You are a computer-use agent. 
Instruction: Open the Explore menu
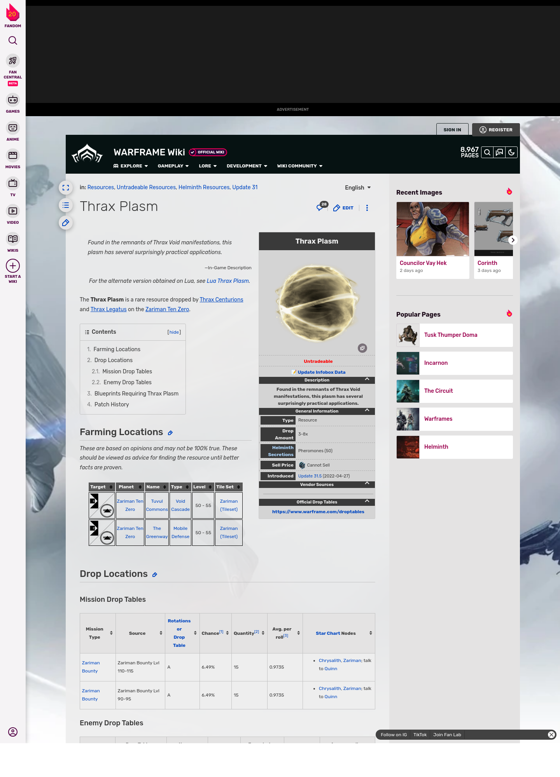131,166
